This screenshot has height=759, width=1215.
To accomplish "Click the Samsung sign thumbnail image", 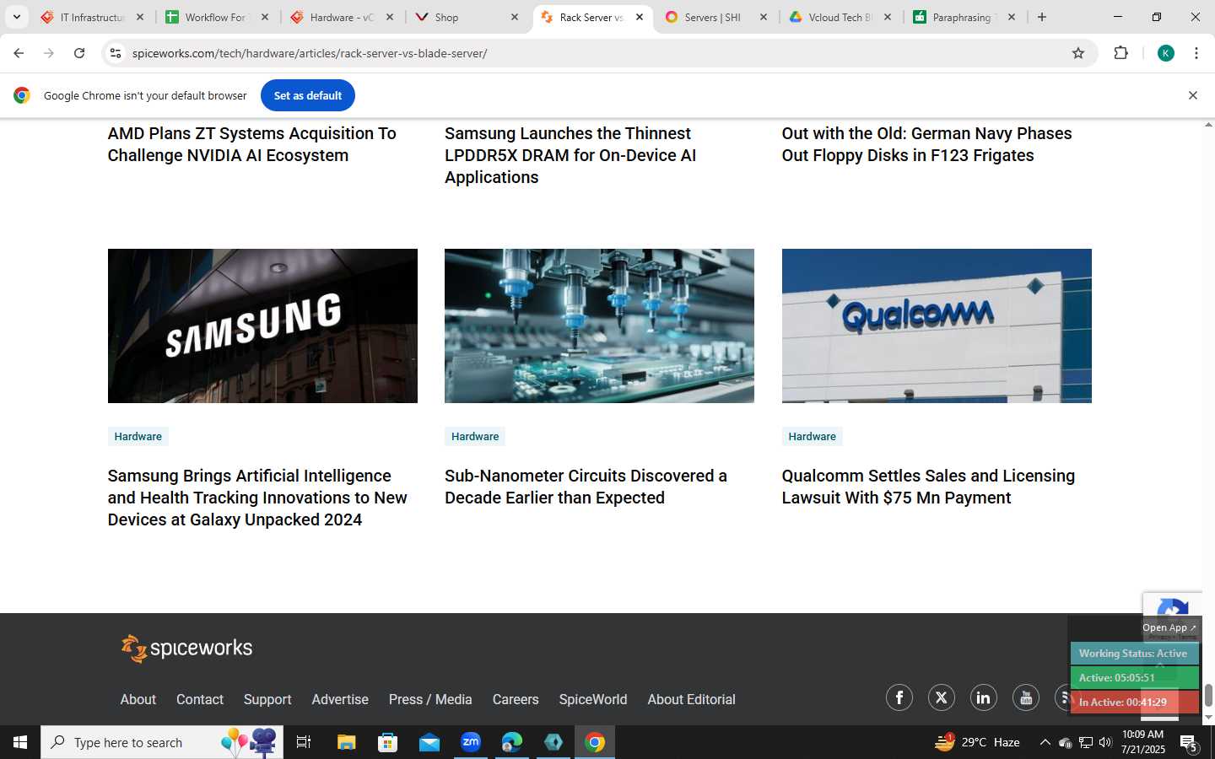I will (x=262, y=326).
